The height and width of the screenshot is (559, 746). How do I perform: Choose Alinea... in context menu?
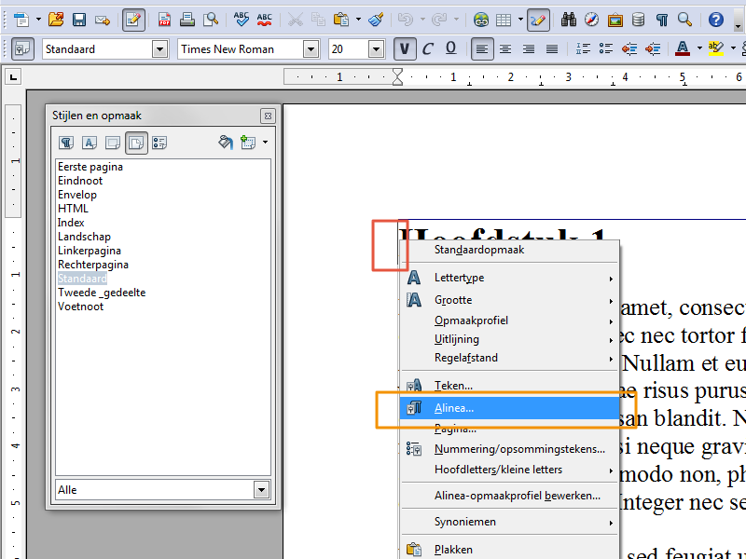tap(509, 408)
